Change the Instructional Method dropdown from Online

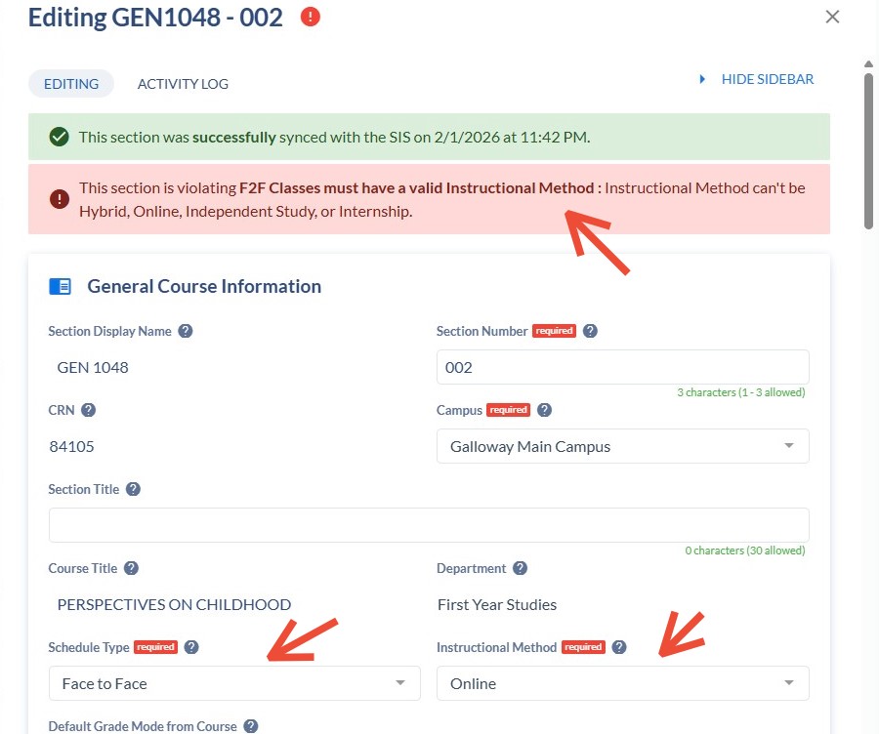(x=622, y=683)
